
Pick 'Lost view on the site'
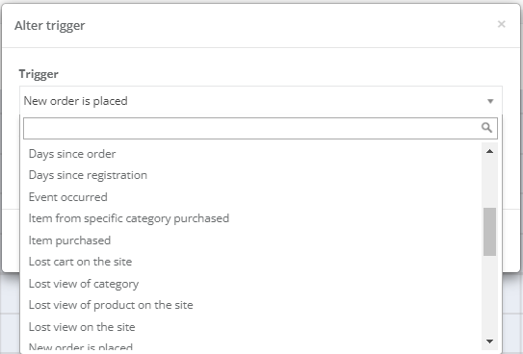pos(252,327)
